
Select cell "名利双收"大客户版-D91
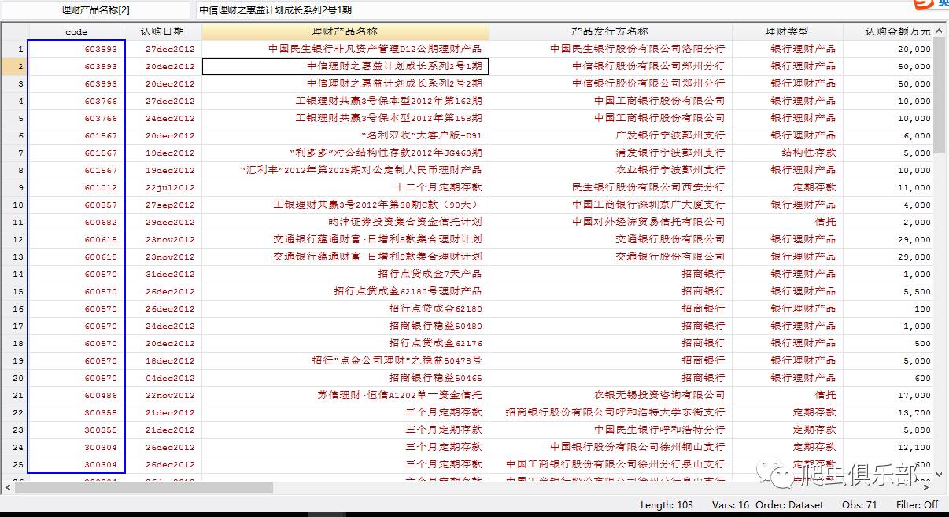tap(345, 135)
